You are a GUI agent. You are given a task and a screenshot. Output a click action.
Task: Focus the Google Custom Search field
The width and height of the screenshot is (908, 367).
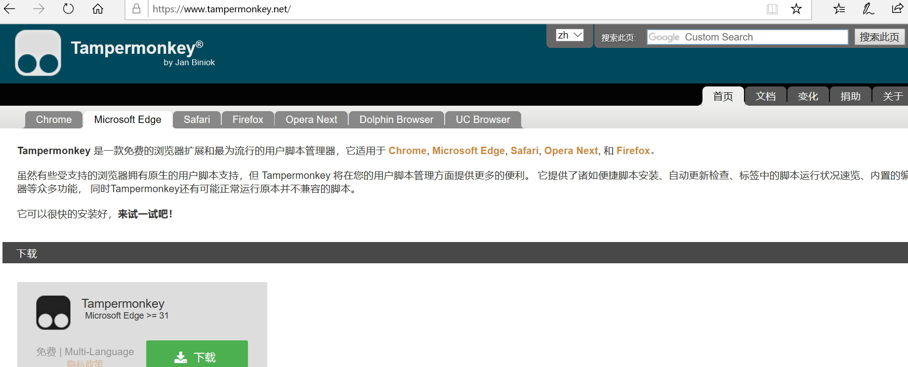click(747, 37)
